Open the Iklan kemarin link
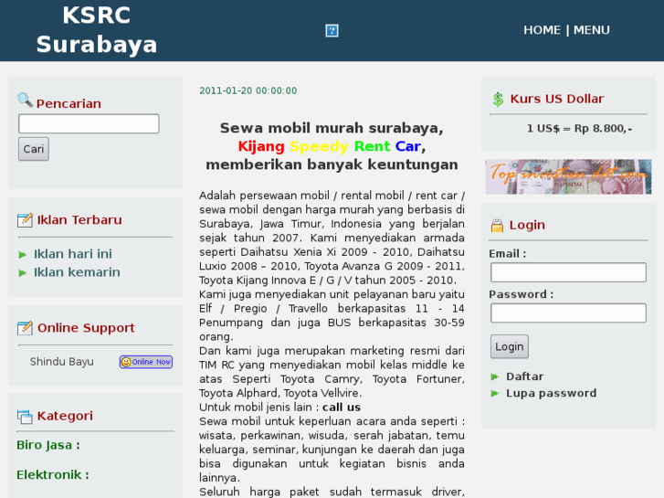 (77, 272)
